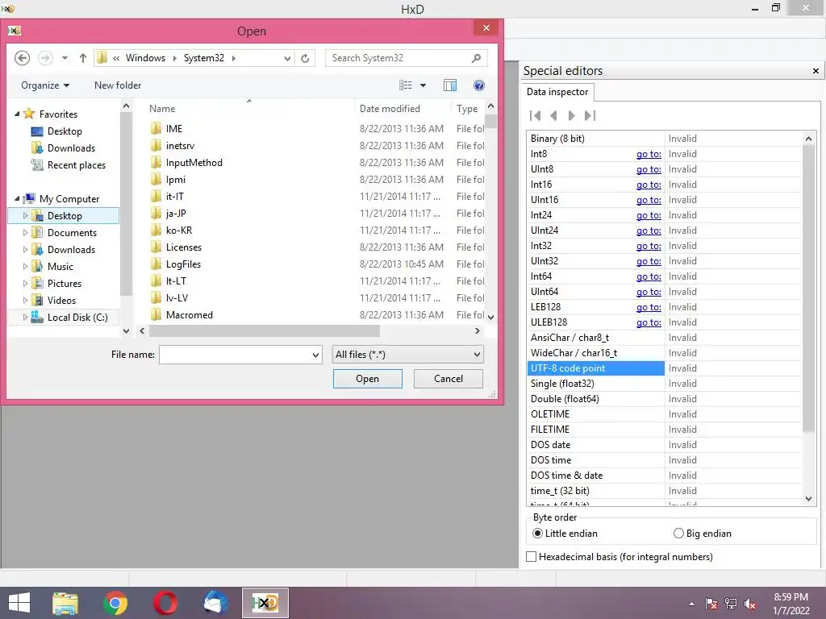Focus the Search System32 box
This screenshot has width=826, height=619.
(x=398, y=58)
